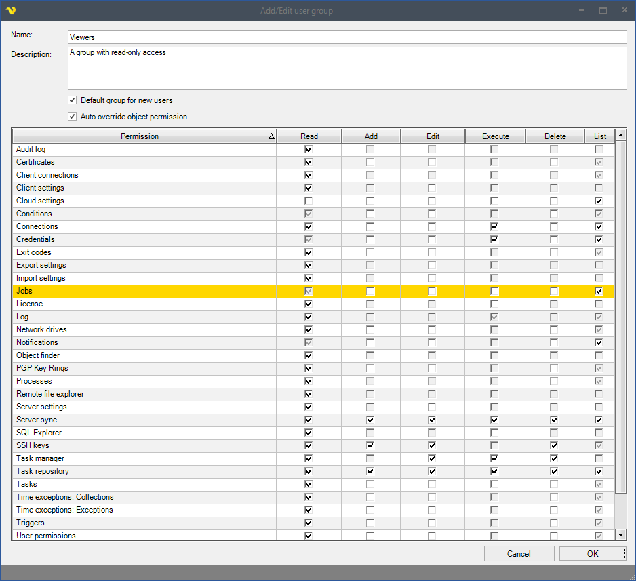Click the Name field containing Viewers

[x=346, y=37]
